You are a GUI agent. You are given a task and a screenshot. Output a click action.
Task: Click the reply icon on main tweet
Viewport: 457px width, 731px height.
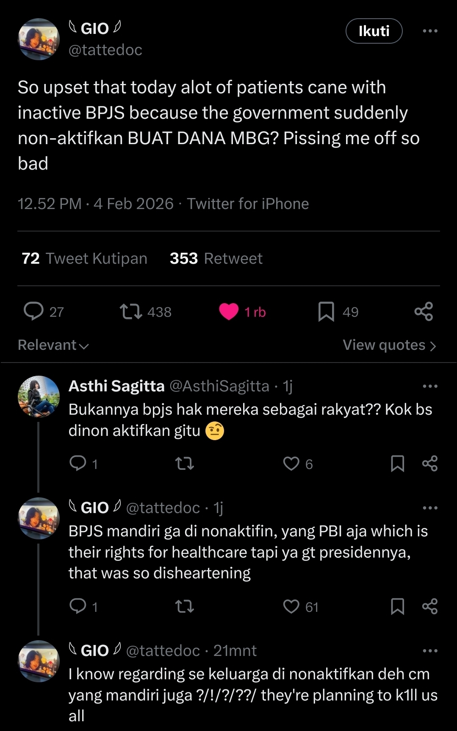[33, 311]
